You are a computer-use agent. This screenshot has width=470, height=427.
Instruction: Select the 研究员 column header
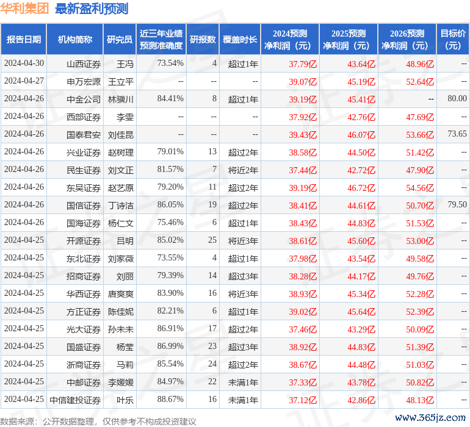coord(120,40)
